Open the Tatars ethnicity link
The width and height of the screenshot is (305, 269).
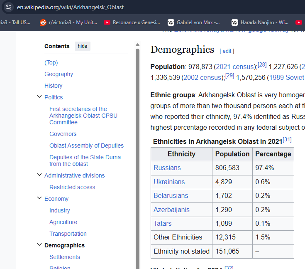click(162, 223)
